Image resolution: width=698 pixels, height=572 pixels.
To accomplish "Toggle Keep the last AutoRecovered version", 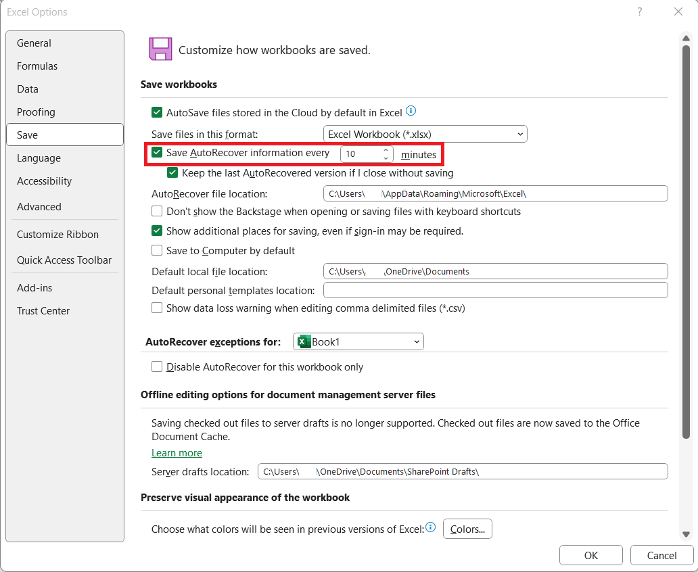I will point(172,172).
